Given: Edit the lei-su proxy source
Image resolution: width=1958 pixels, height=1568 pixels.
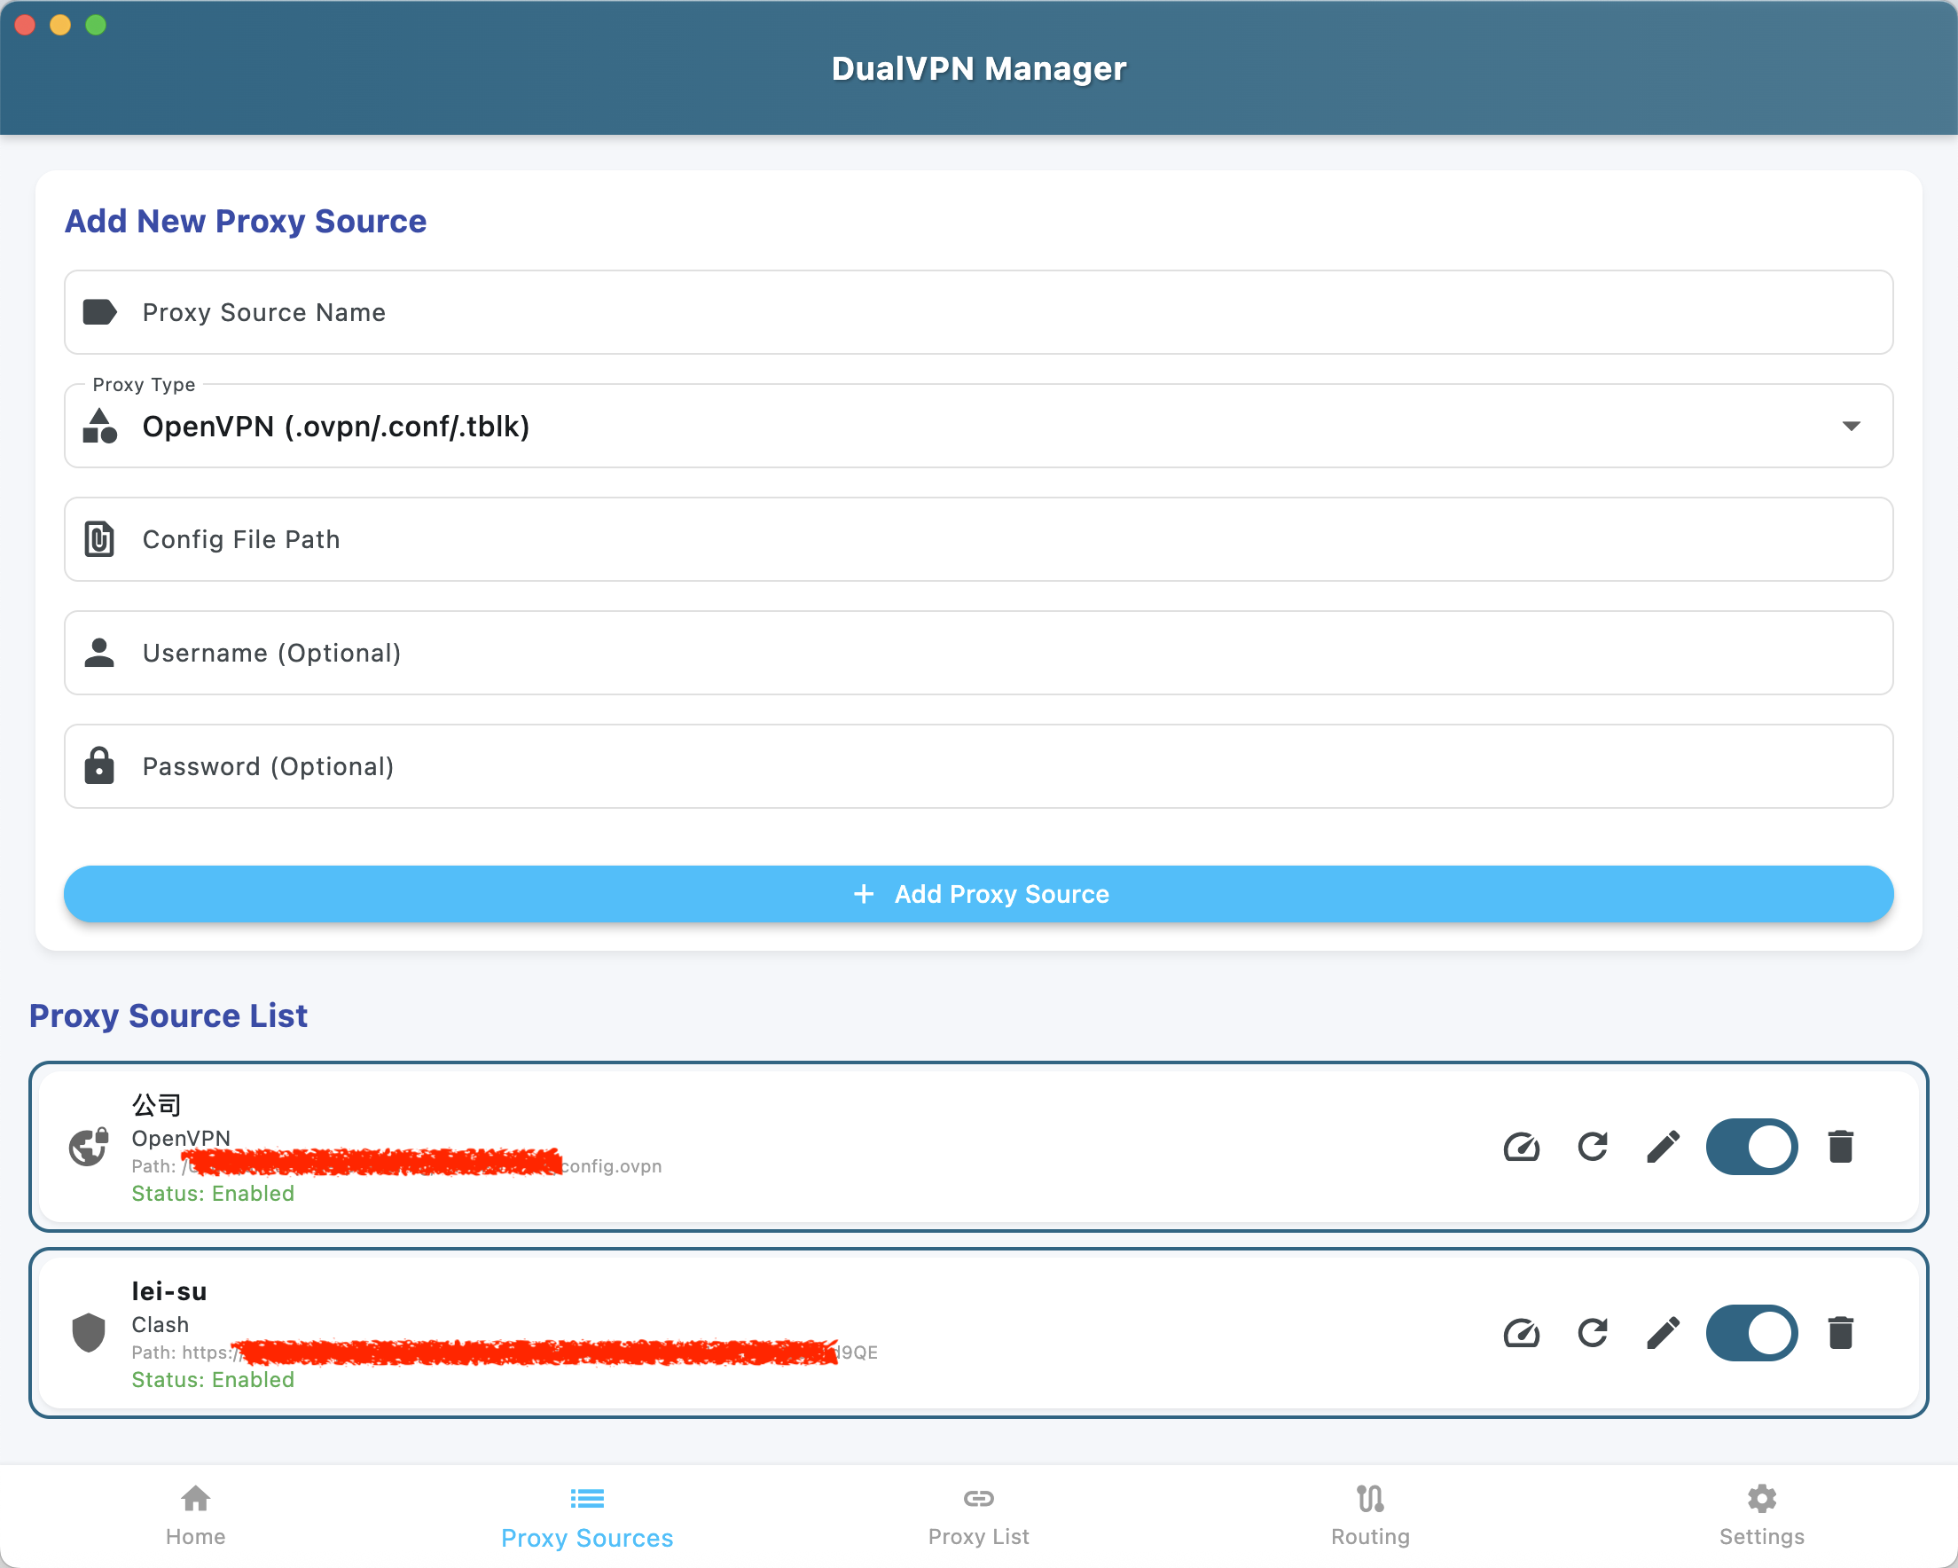Looking at the screenshot, I should (1663, 1333).
